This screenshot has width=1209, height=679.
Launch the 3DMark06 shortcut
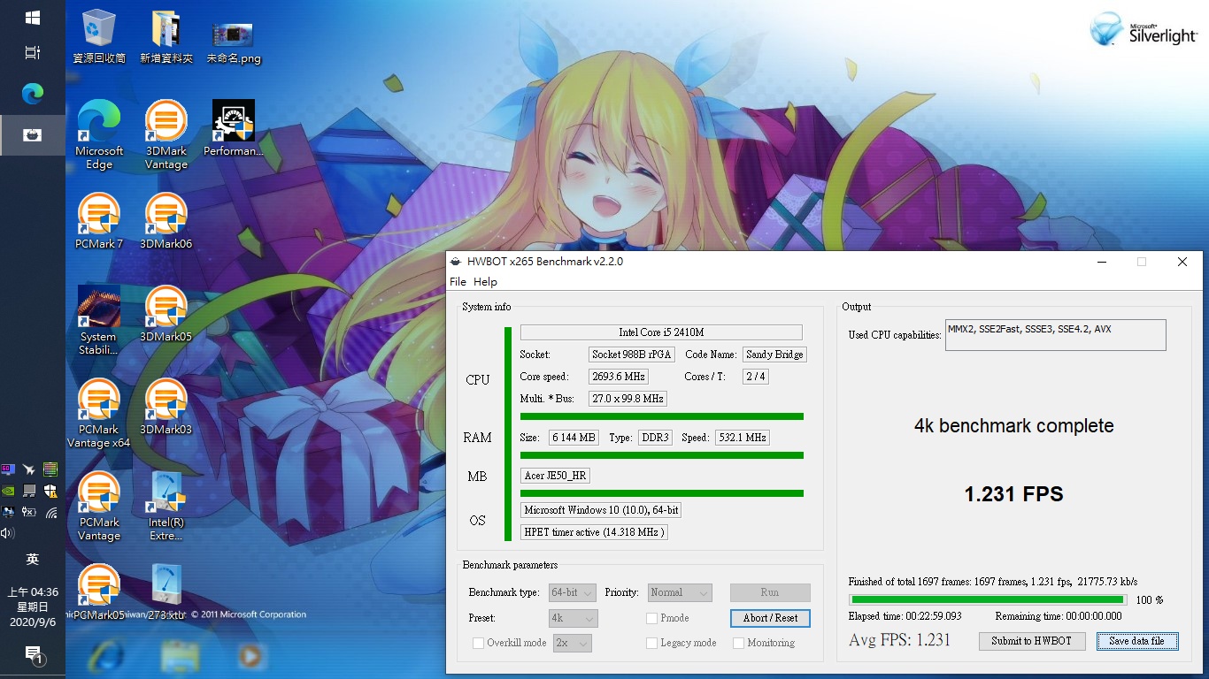coord(166,221)
